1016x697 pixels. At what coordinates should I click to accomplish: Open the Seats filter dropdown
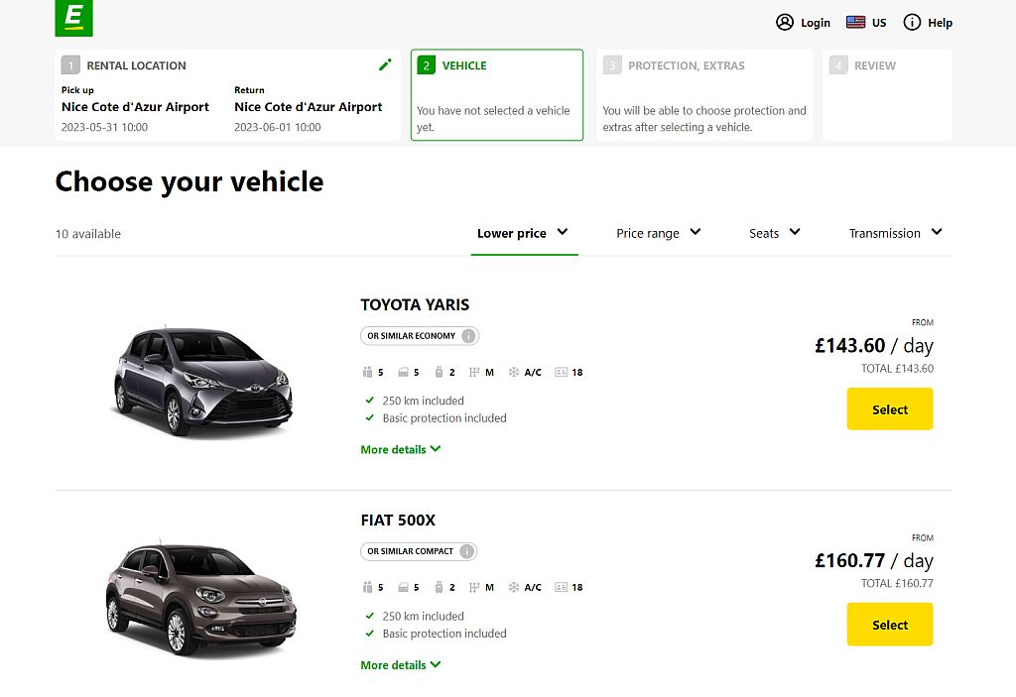(x=774, y=233)
